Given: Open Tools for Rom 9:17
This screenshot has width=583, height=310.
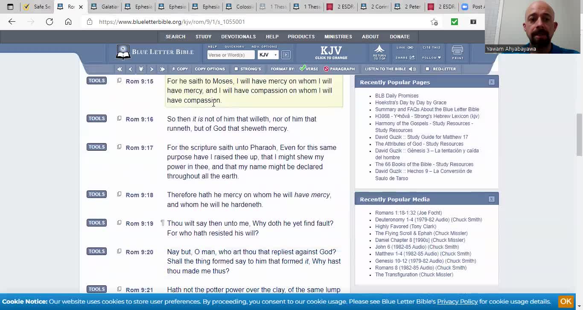Looking at the screenshot, I should point(96,147).
